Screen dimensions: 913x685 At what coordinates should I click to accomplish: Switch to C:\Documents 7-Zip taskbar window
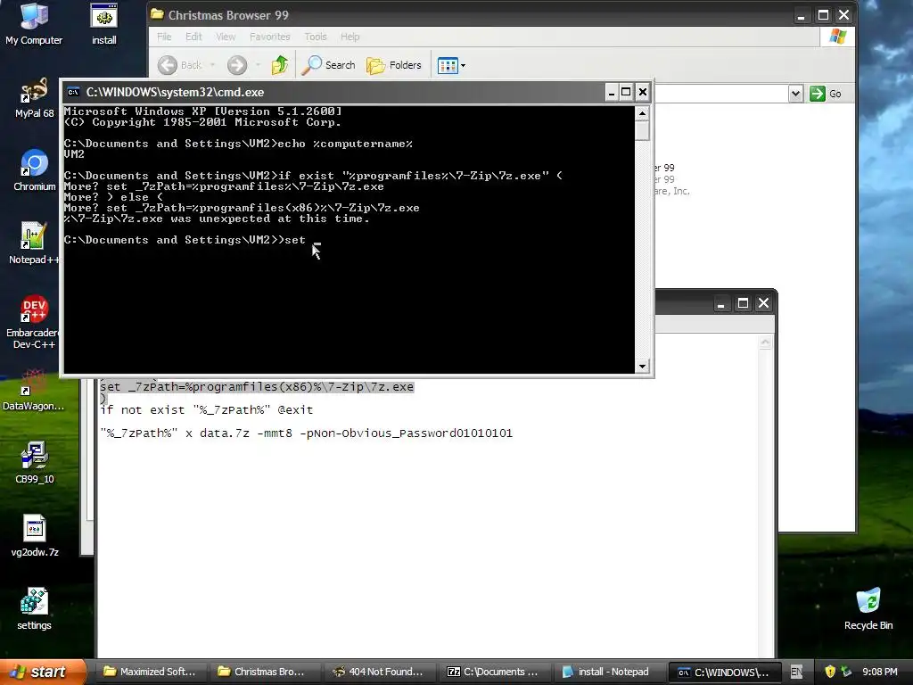(492, 672)
